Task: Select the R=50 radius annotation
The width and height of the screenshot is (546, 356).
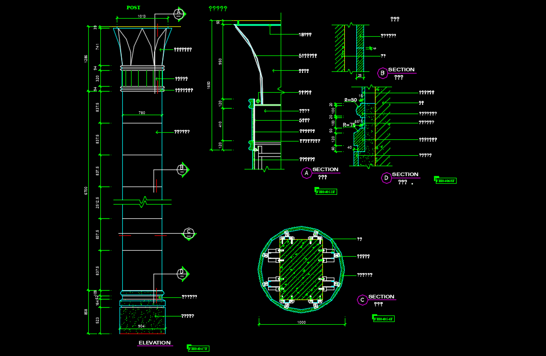Action: point(350,100)
